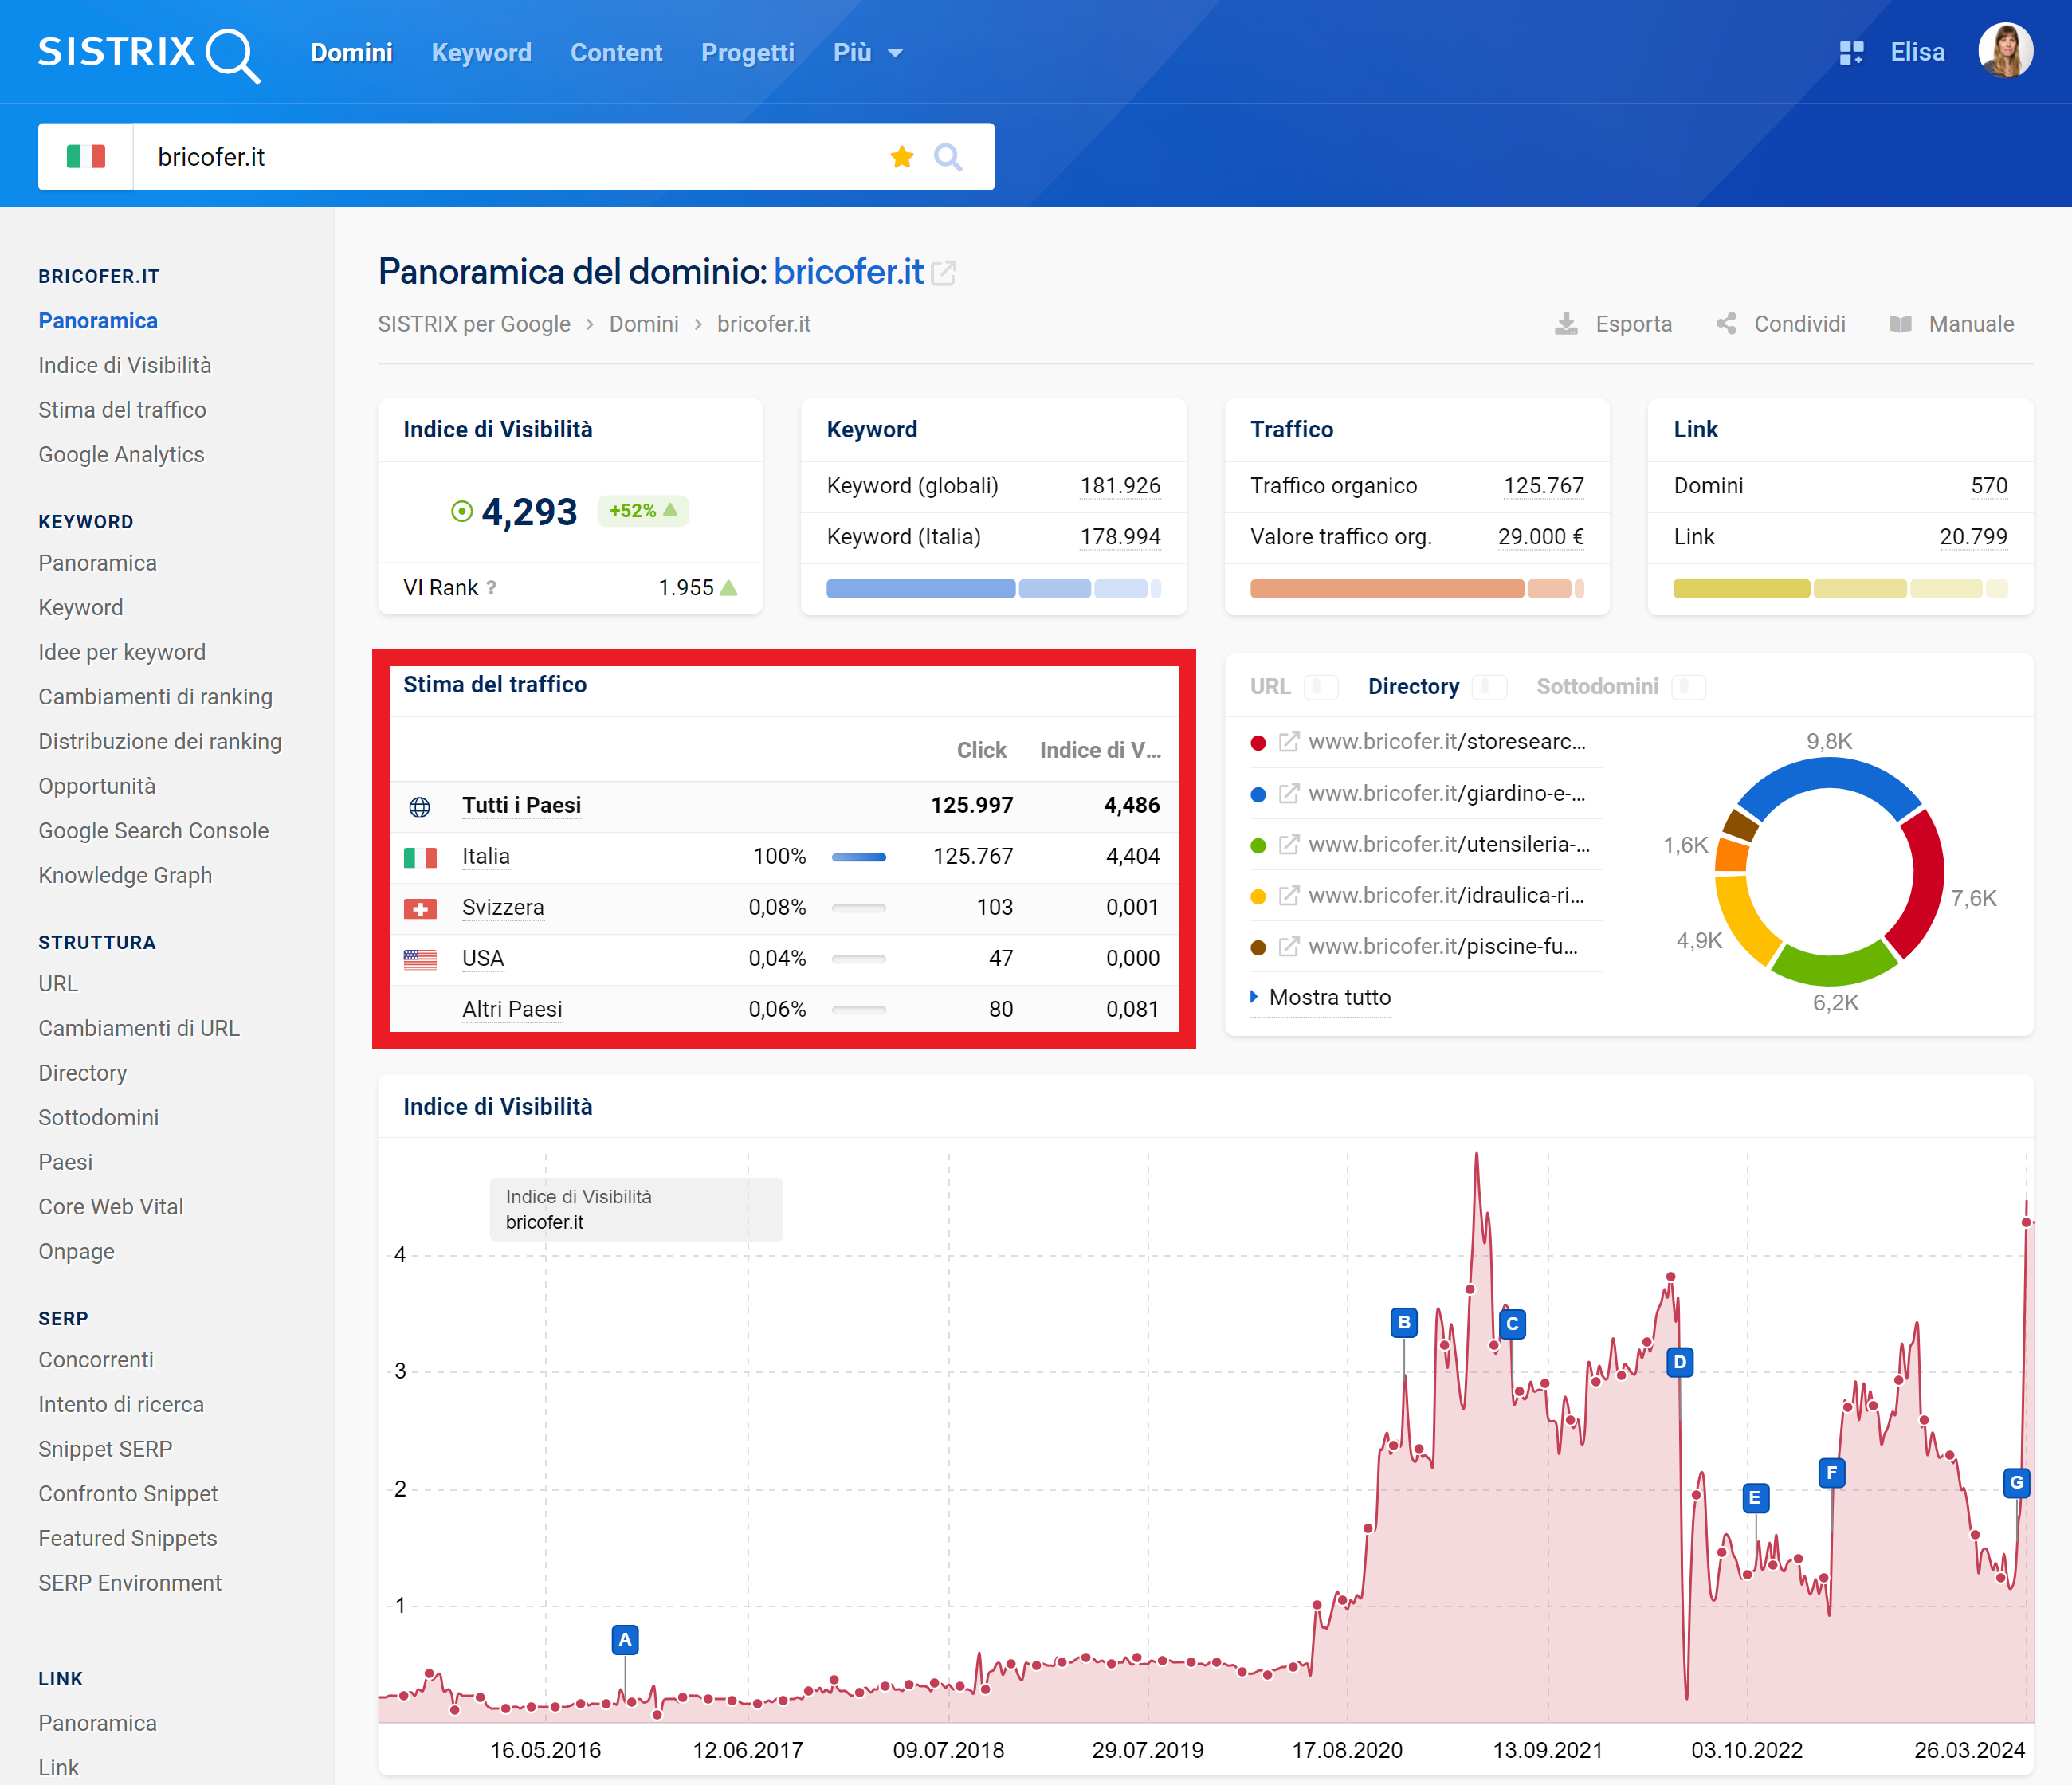The image size is (2072, 1785).
Task: Click the orange Traffico distribution bar
Action: [x=1417, y=589]
